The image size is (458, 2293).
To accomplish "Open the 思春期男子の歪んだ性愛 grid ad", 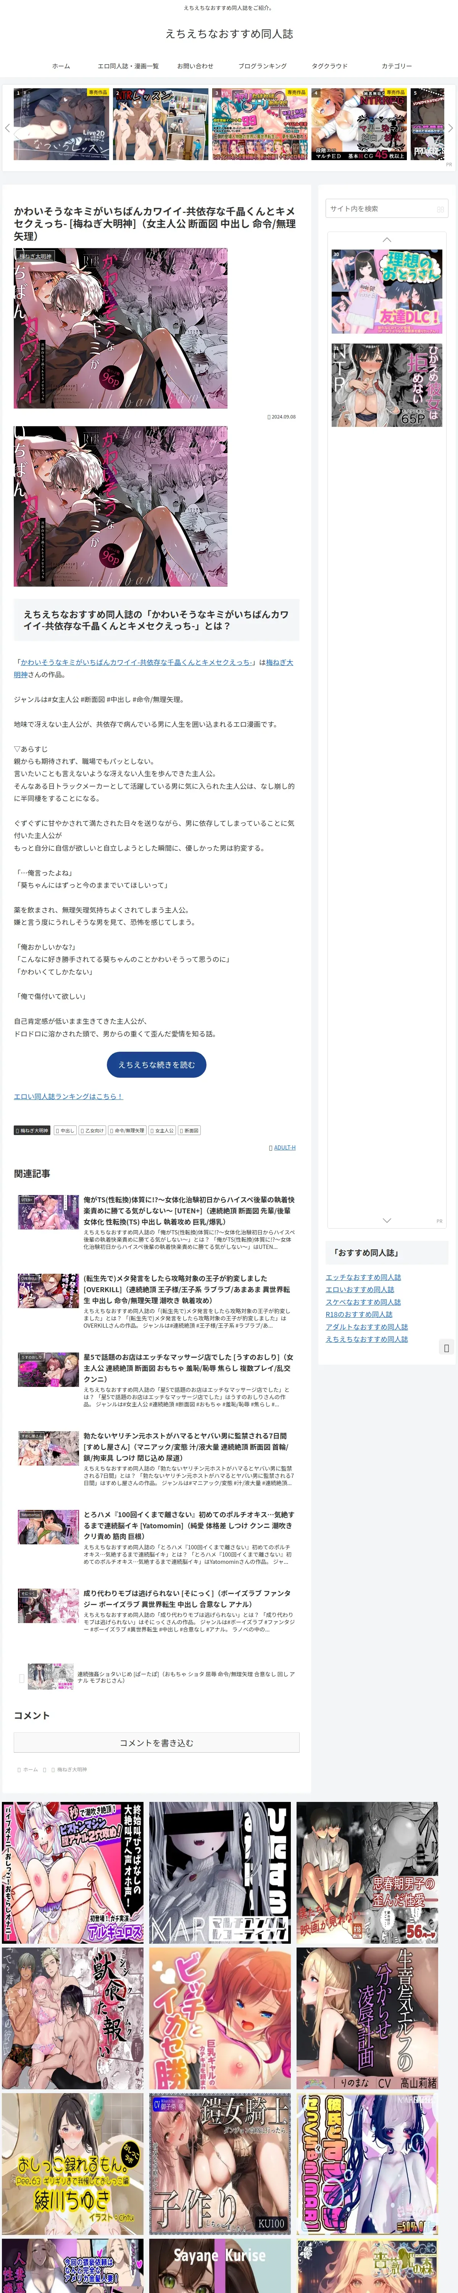I will pyautogui.click(x=367, y=1873).
